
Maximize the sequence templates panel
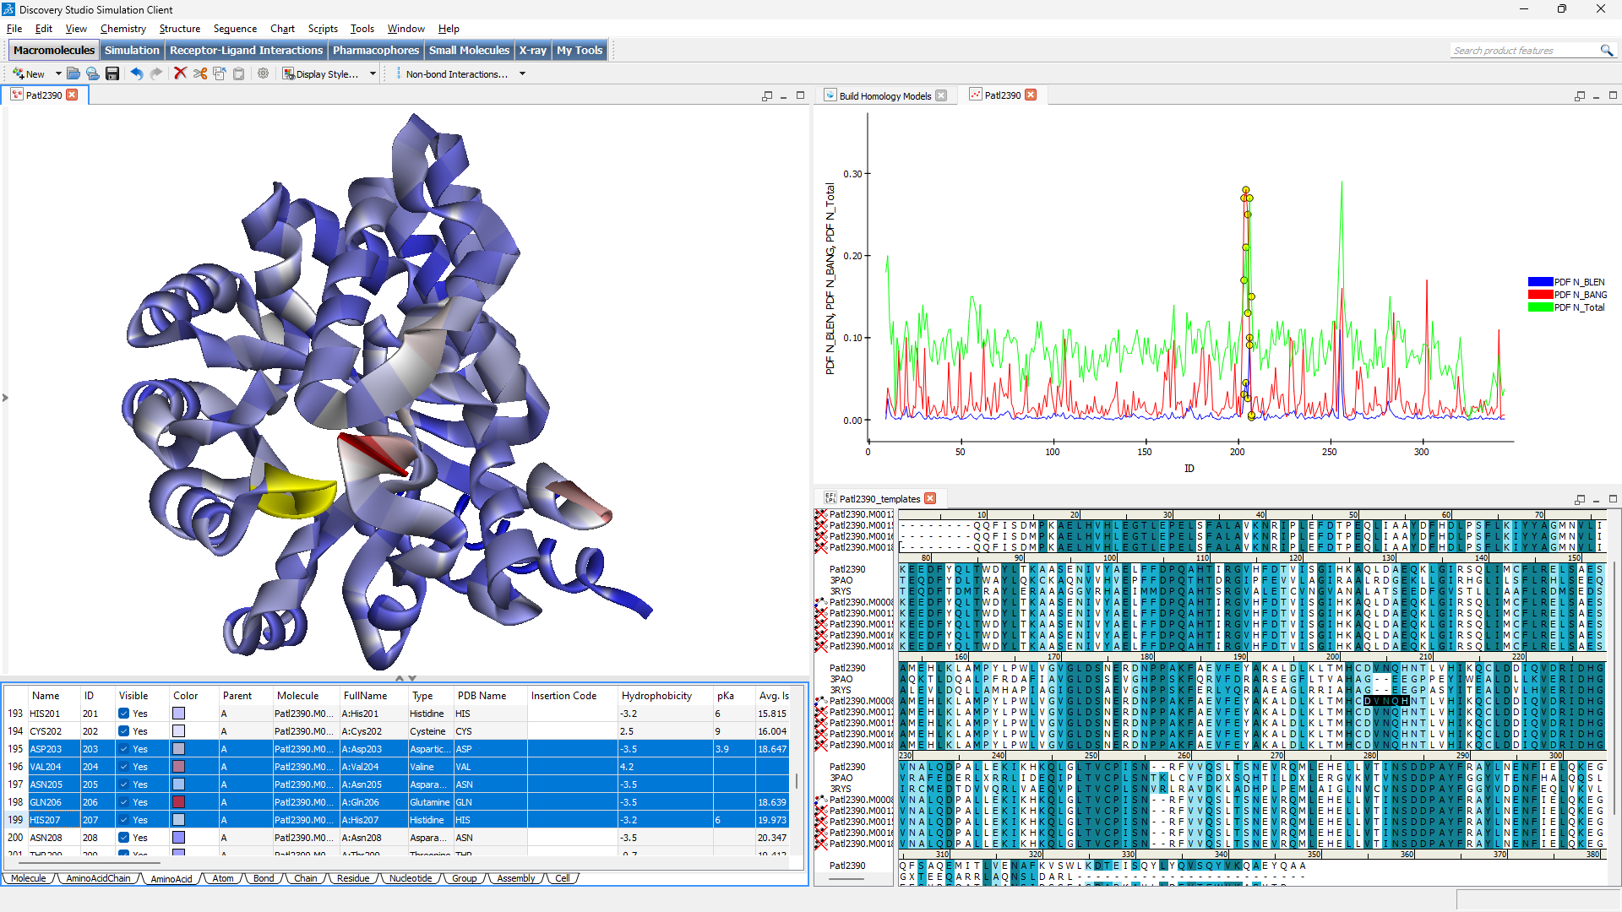pos(1613,500)
